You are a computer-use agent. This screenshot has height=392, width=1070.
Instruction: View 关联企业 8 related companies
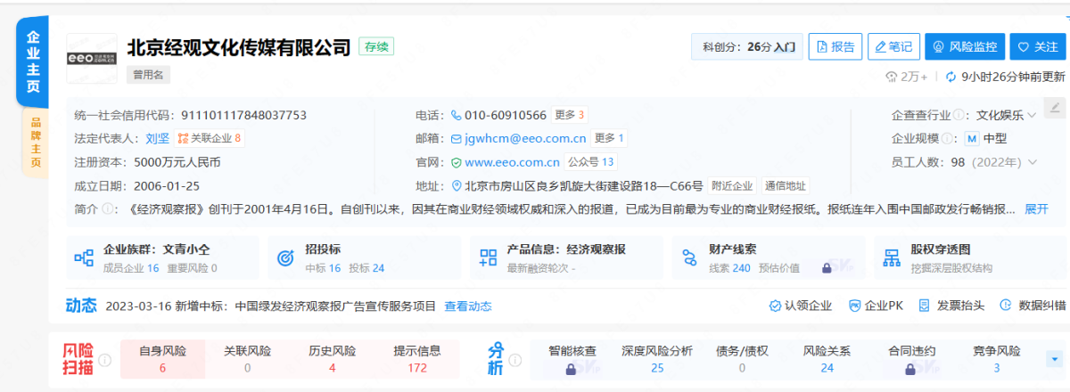coord(210,138)
